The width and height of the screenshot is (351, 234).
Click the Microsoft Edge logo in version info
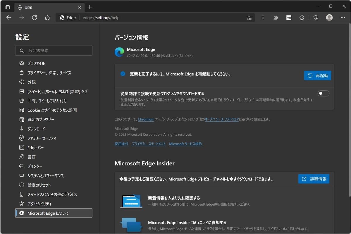pos(119,52)
